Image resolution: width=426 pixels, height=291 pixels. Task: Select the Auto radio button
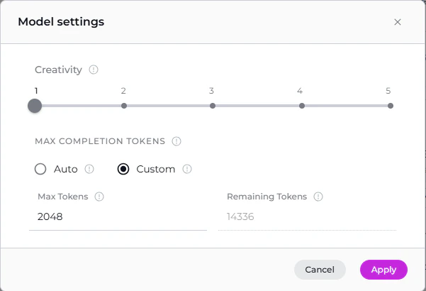[40, 169]
